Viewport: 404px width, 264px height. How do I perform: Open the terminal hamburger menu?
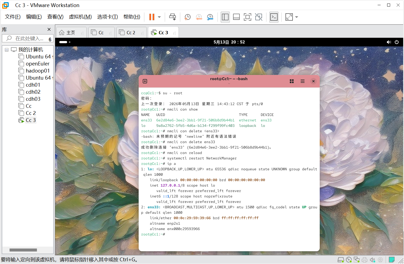[x=303, y=81]
